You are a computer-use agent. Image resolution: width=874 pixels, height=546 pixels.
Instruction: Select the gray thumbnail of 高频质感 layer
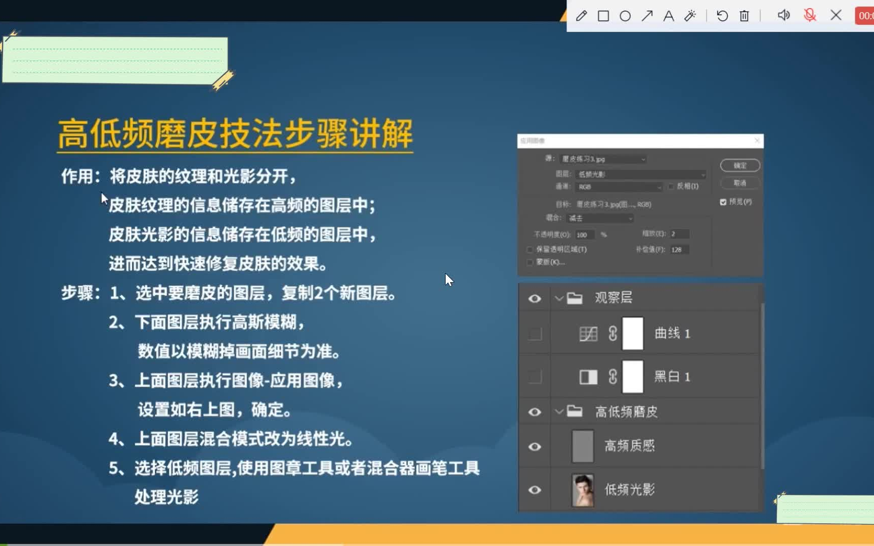tap(583, 446)
